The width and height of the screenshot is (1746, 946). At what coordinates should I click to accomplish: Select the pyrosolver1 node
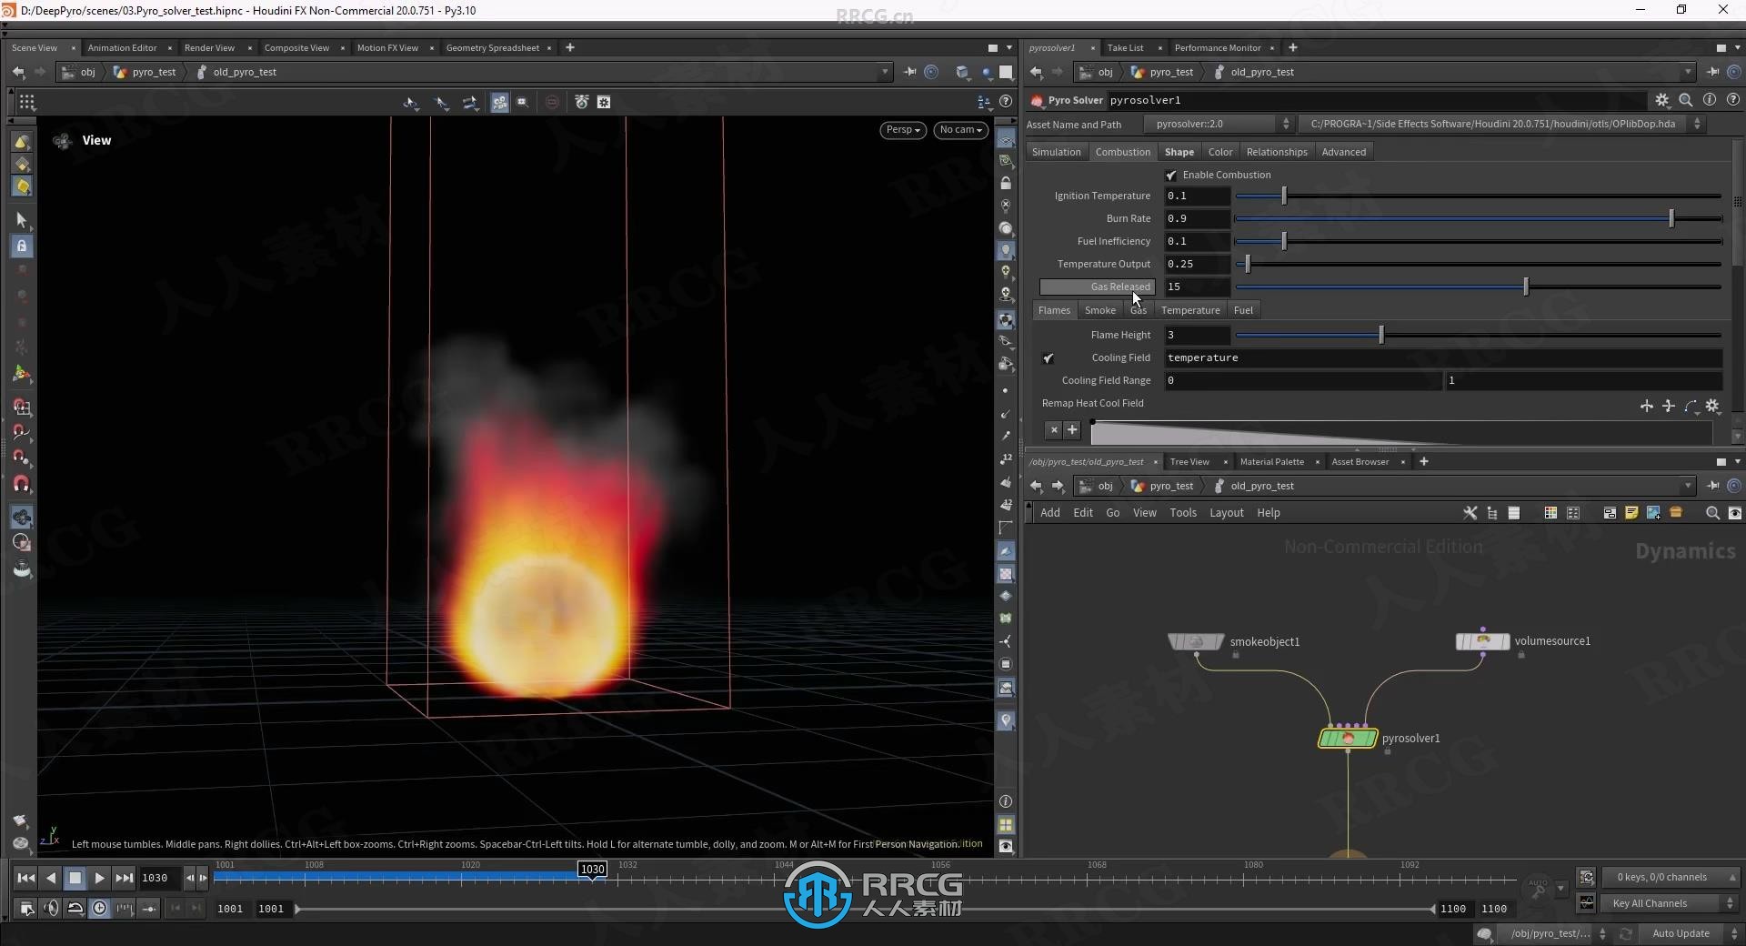1348,739
